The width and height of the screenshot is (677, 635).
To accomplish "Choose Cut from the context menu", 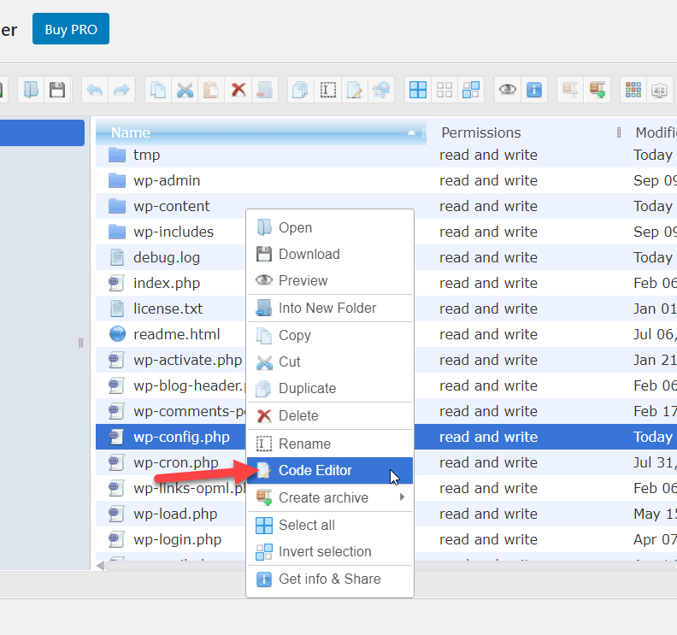I will (x=330, y=362).
